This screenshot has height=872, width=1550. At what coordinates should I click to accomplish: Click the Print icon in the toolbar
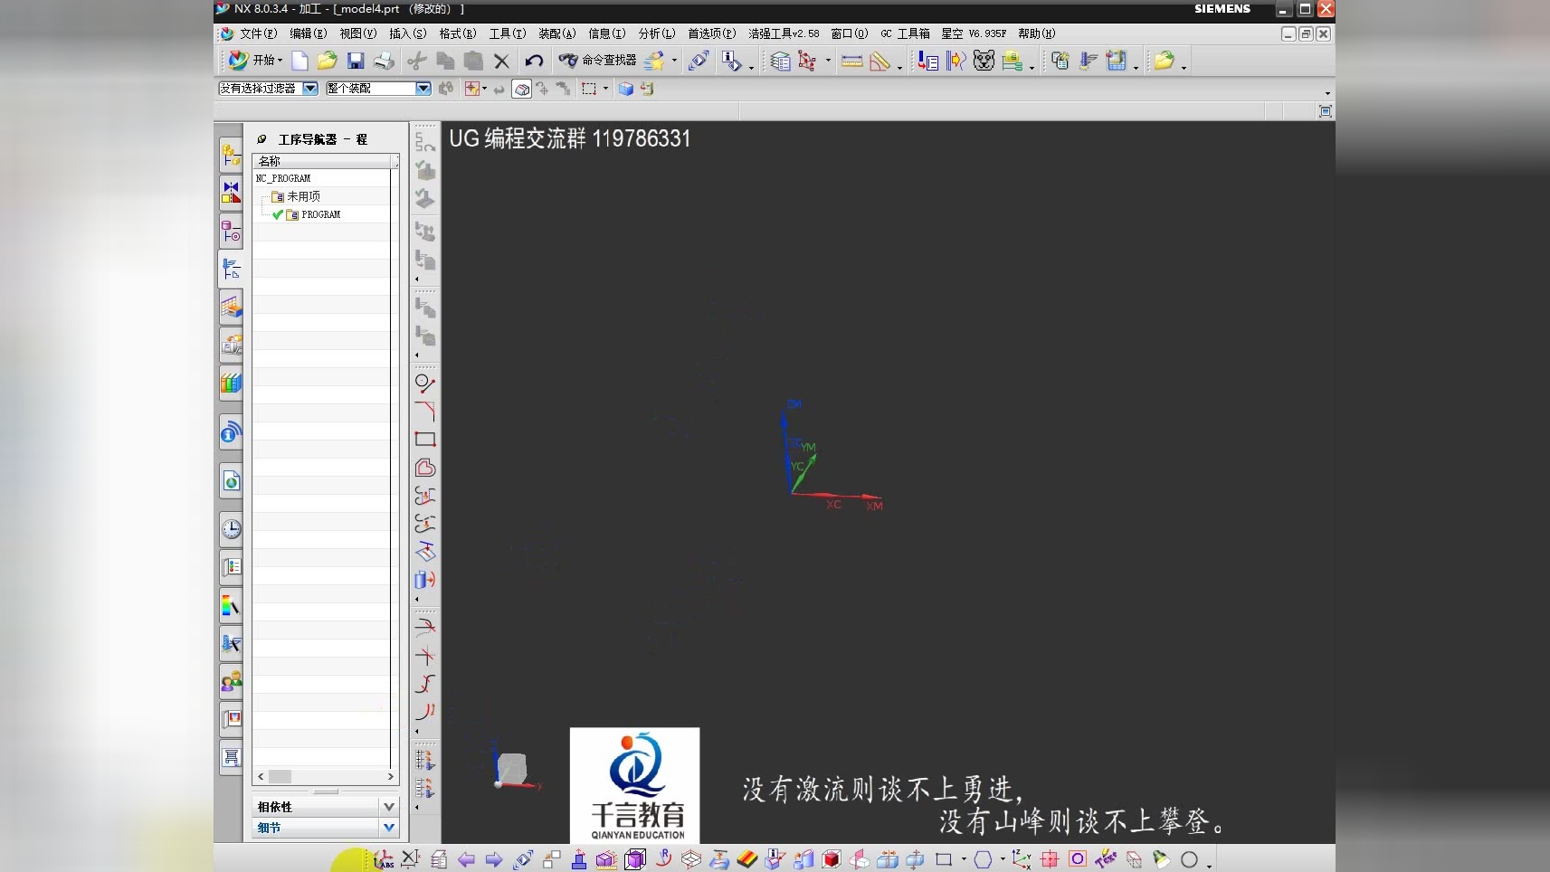[384, 61]
